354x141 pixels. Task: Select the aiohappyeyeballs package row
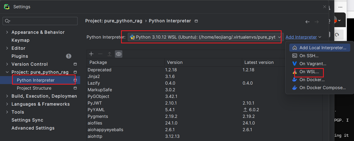[204, 130]
